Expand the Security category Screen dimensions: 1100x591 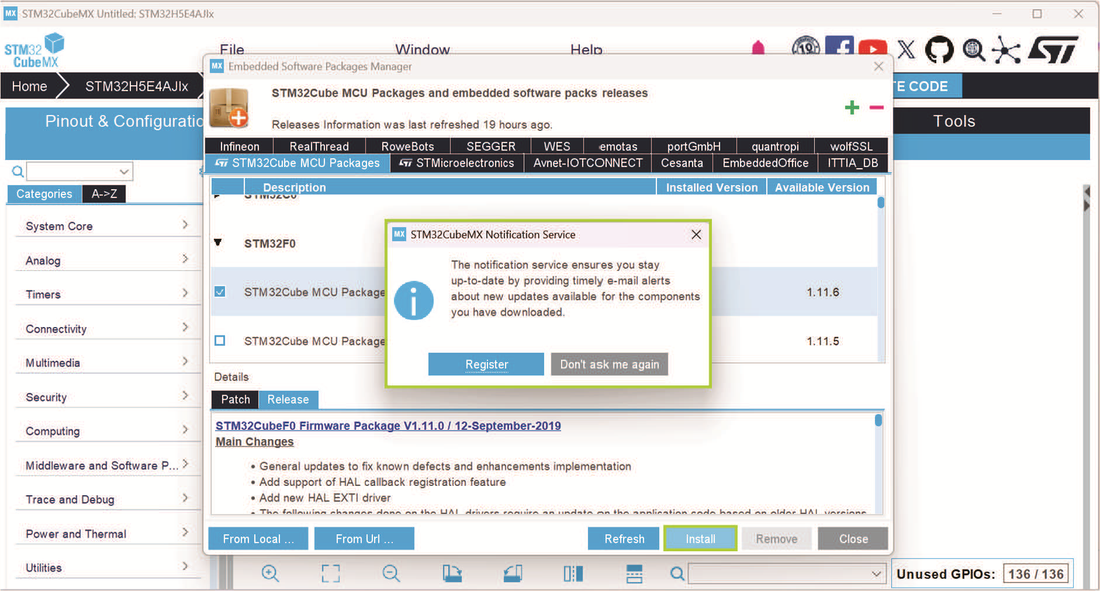tap(185, 395)
